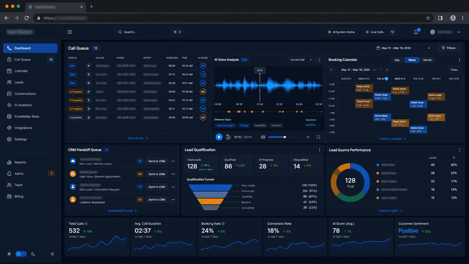Click the bookmark star in address bar
The image size is (469, 264).
tap(428, 18)
